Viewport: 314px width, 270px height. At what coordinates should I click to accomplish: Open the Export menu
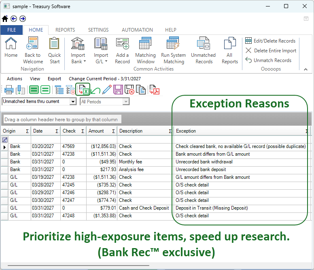(54, 79)
